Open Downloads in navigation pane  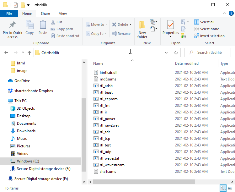(x=23, y=131)
